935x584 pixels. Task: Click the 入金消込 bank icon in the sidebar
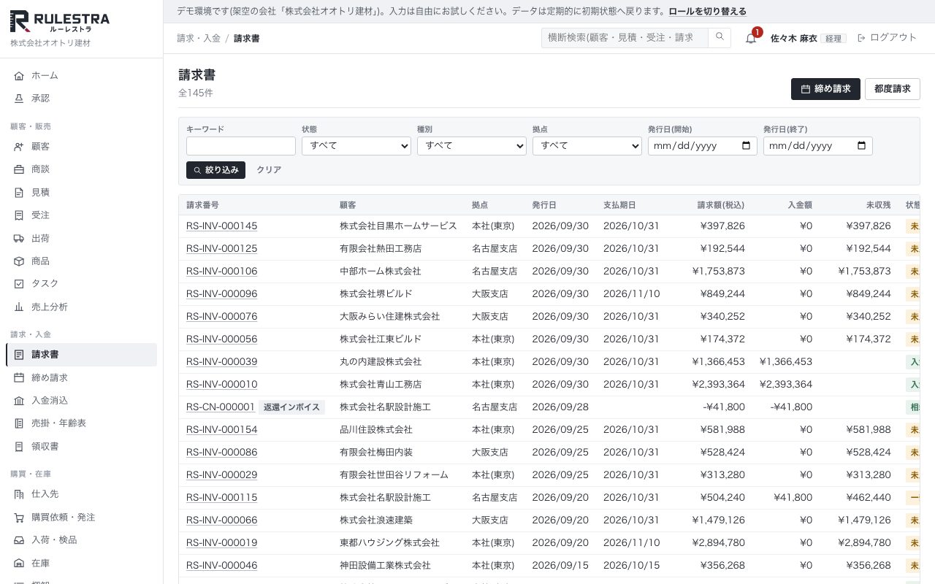19,401
